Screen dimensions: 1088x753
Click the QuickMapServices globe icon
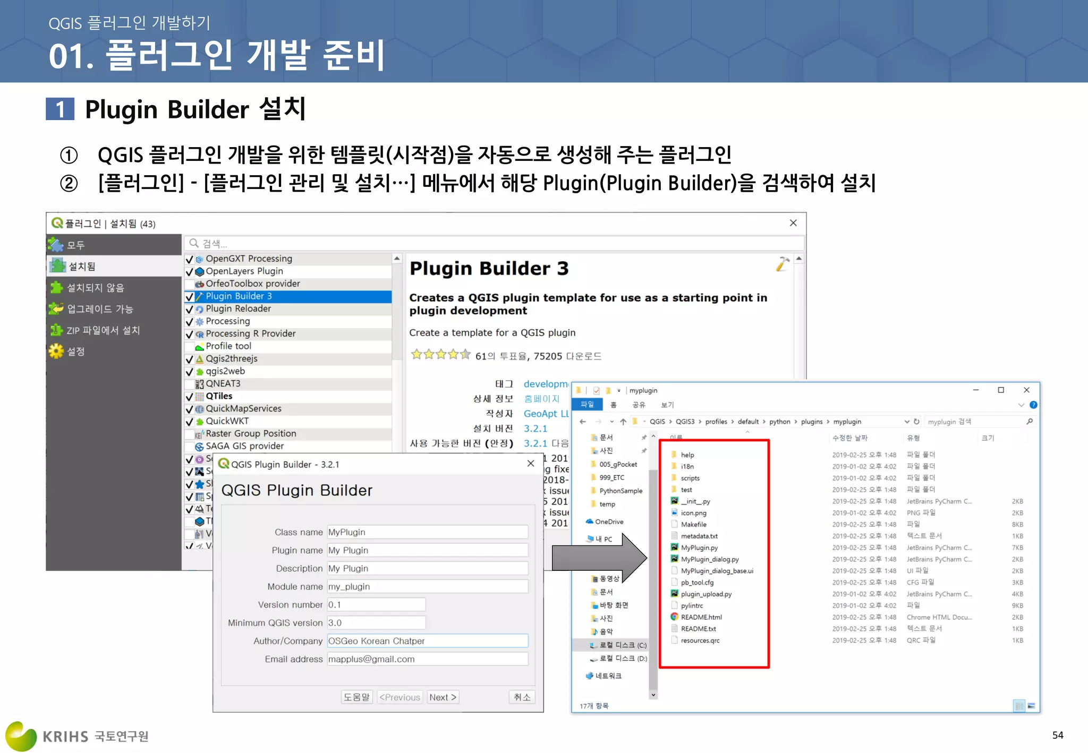pos(200,409)
